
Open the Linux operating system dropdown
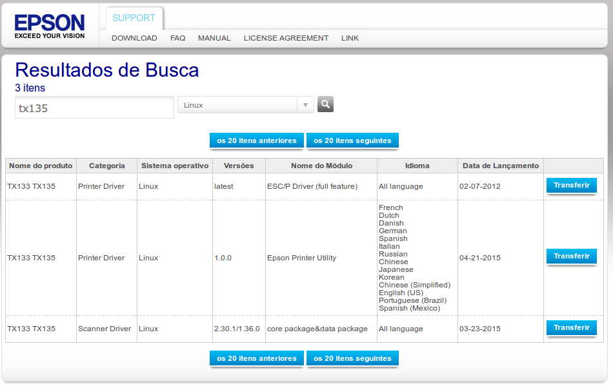click(x=245, y=105)
